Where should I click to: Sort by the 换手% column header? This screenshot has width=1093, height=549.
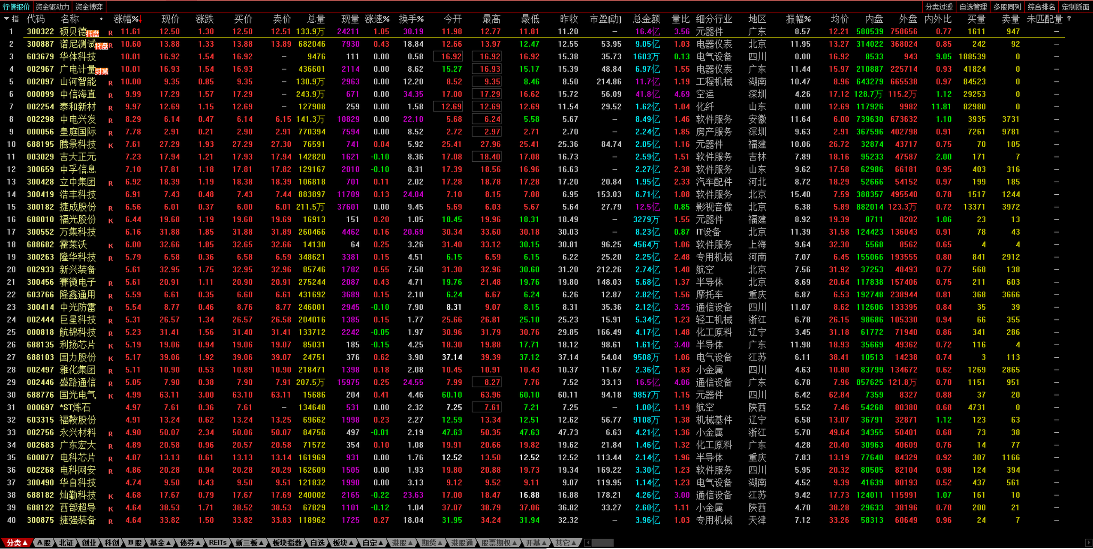click(411, 19)
